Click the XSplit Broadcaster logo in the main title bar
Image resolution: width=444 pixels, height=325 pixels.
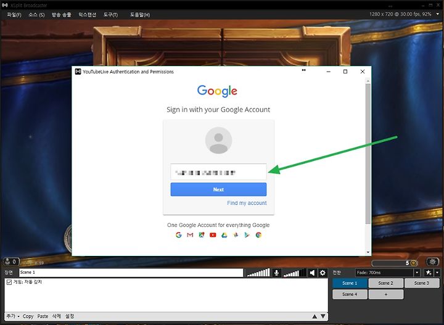point(4,5)
